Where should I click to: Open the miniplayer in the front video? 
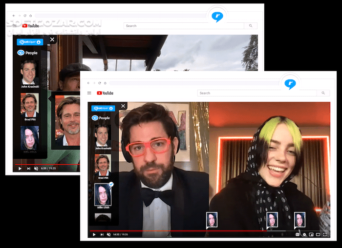(x=311, y=234)
